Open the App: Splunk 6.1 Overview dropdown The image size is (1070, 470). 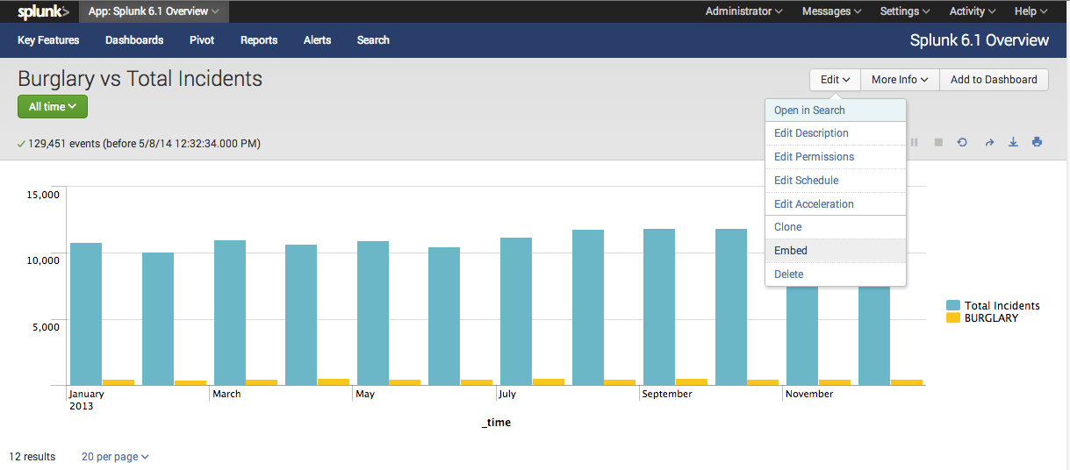(154, 11)
